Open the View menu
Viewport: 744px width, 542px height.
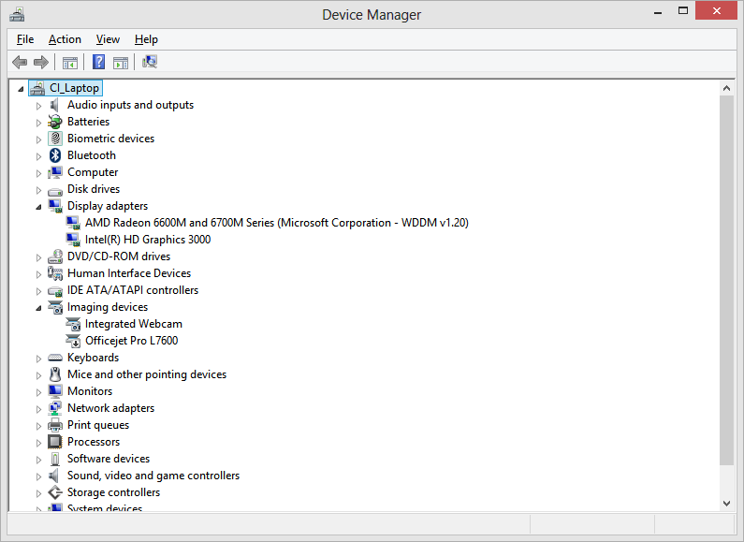pyautogui.click(x=108, y=39)
